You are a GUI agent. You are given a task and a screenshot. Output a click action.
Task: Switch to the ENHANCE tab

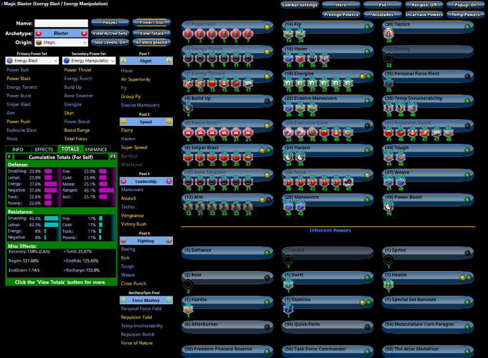[x=96, y=149]
